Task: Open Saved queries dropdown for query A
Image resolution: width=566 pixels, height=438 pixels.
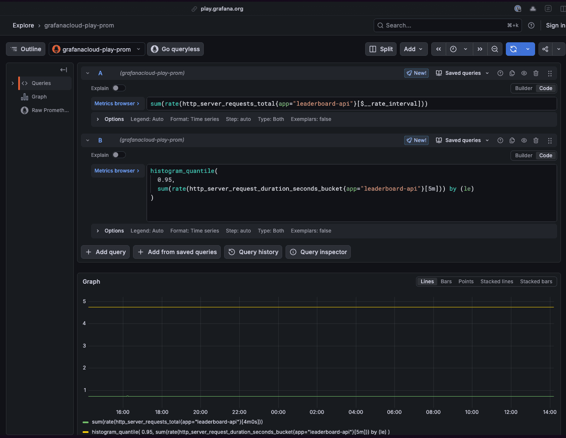Action: pyautogui.click(x=463, y=73)
